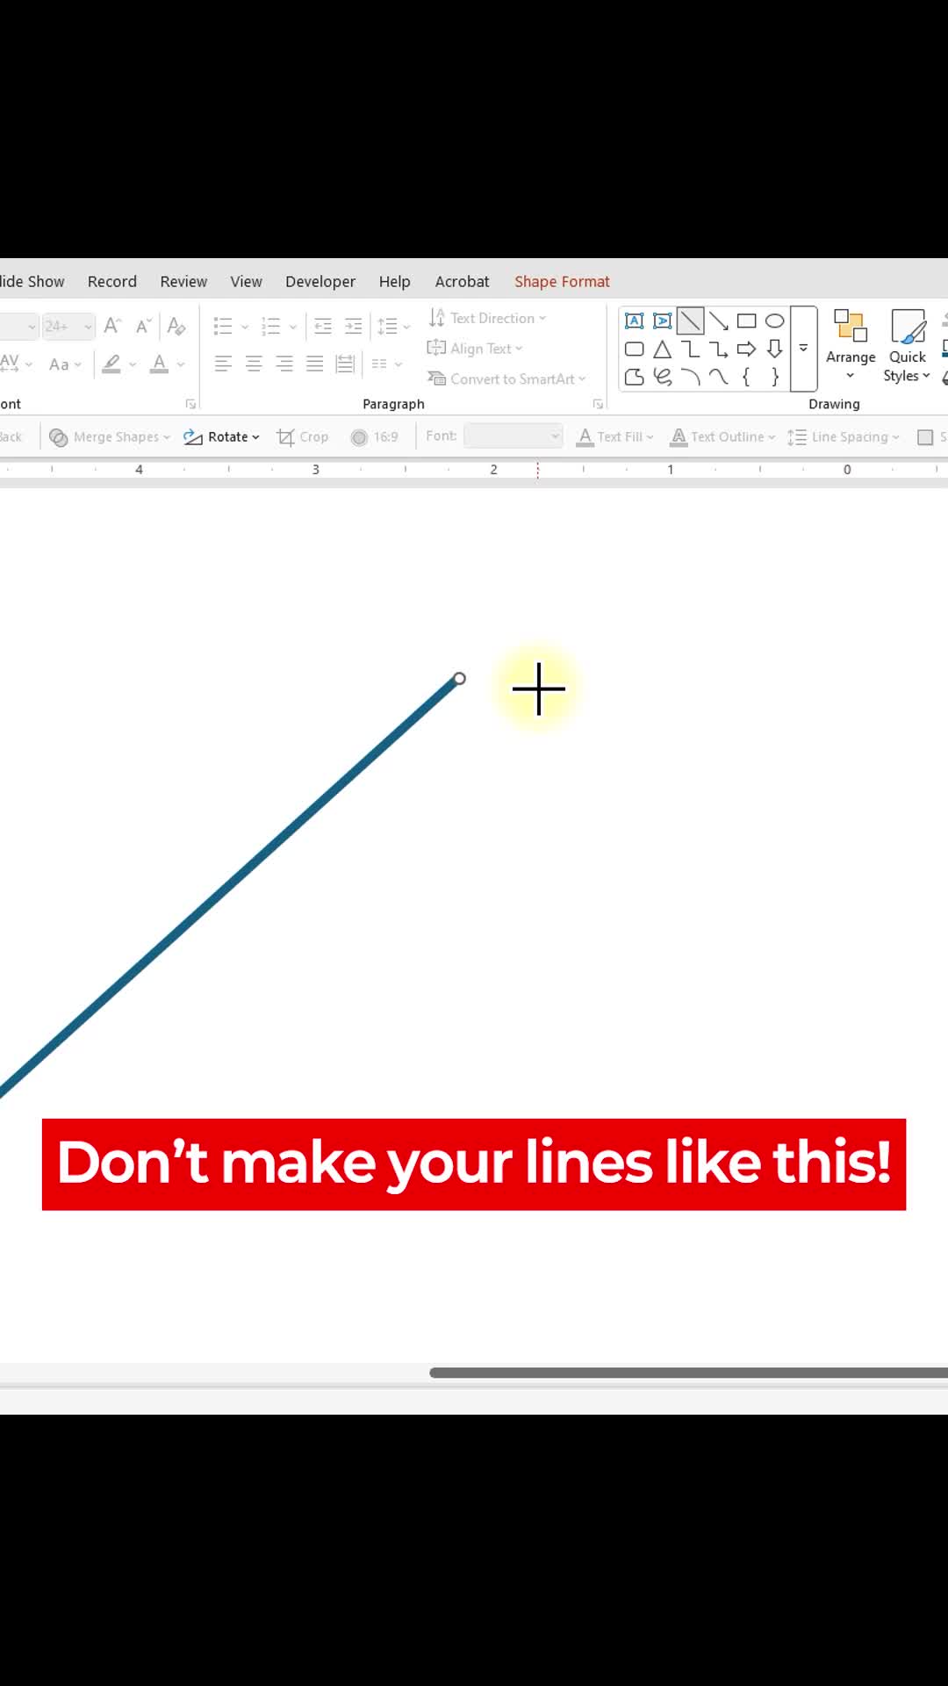
Task: Open the View tab
Action: click(246, 281)
